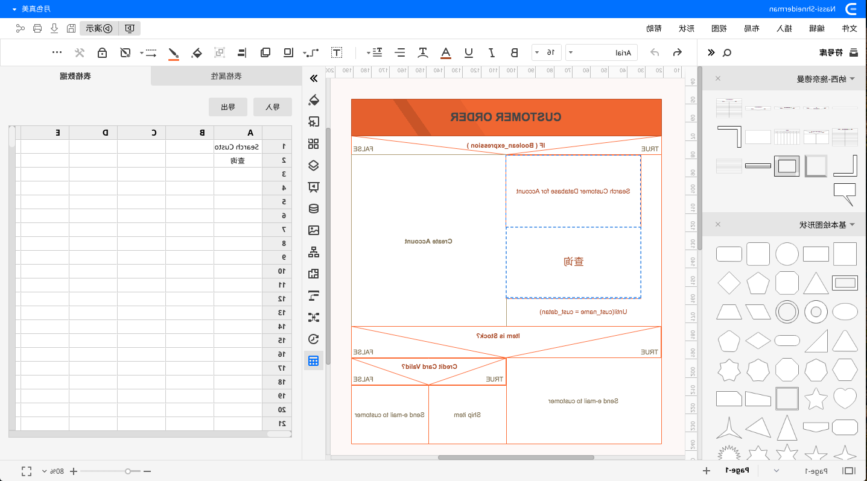Click the greyed Redo arrow
This screenshot has height=481, width=867.
[655, 52]
